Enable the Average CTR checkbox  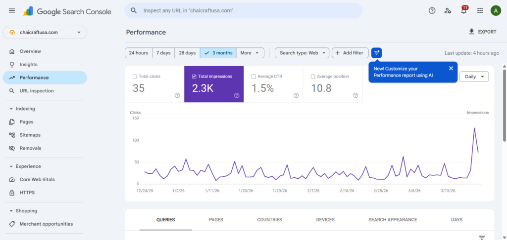pos(253,77)
